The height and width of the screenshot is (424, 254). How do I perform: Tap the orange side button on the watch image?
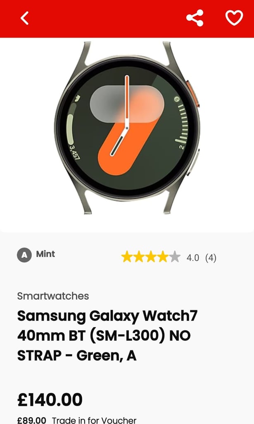click(x=194, y=94)
